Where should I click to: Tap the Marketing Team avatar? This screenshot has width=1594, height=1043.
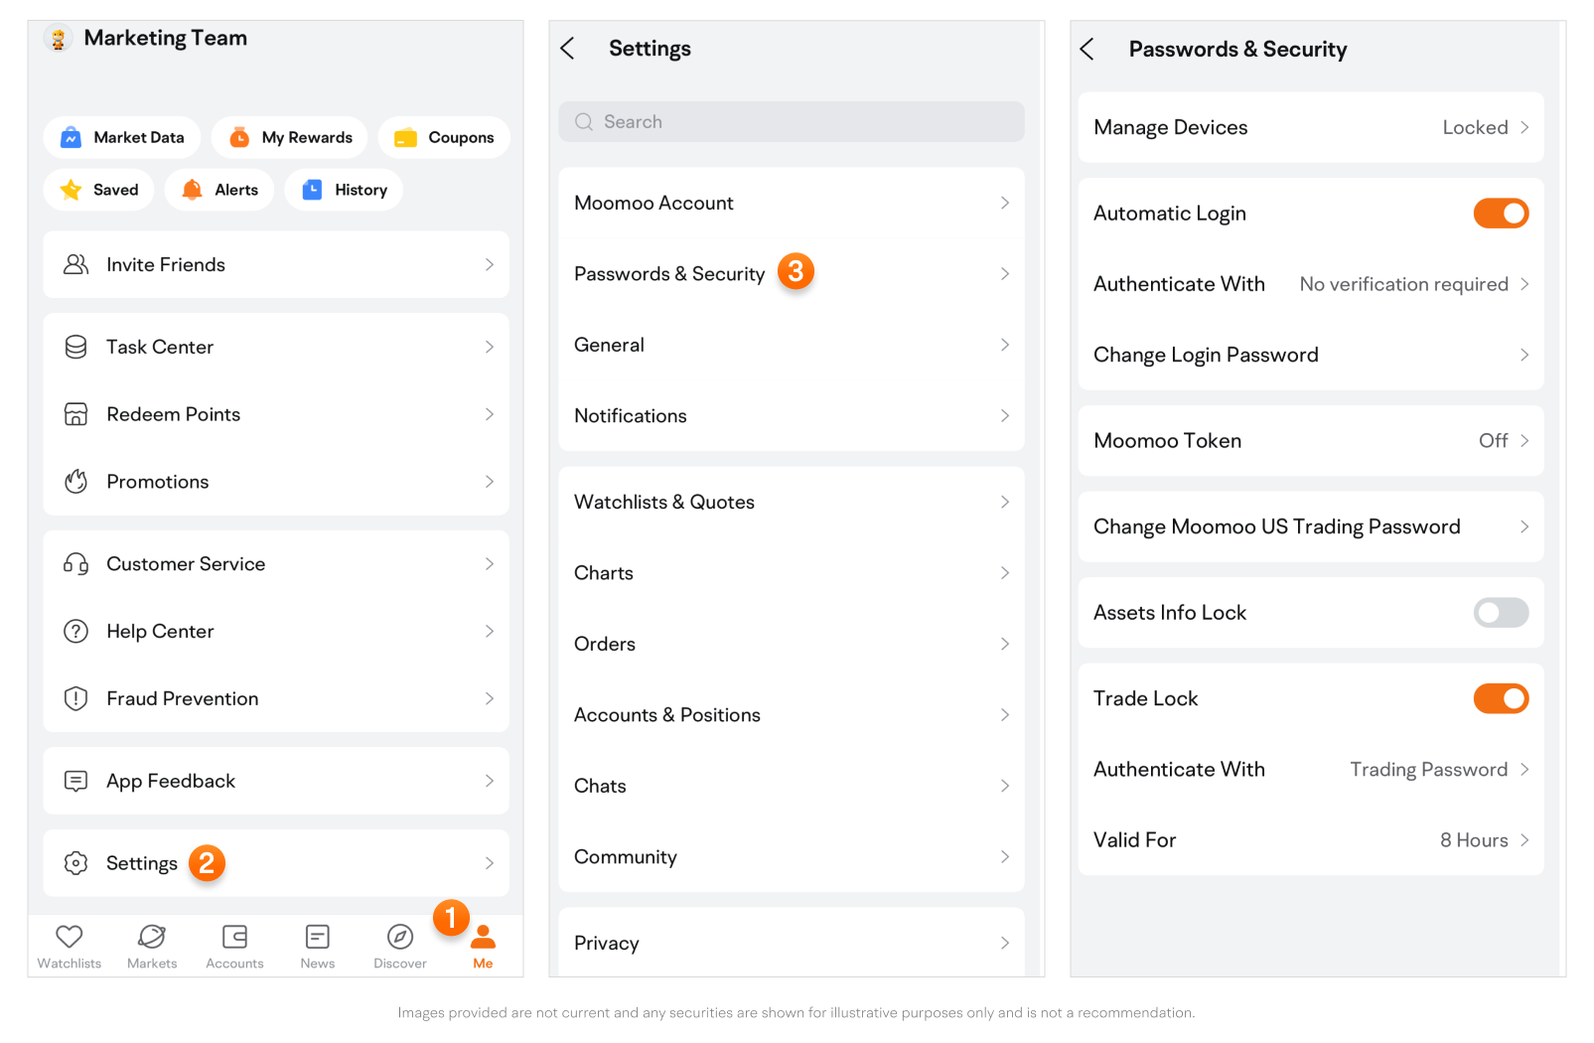point(58,39)
